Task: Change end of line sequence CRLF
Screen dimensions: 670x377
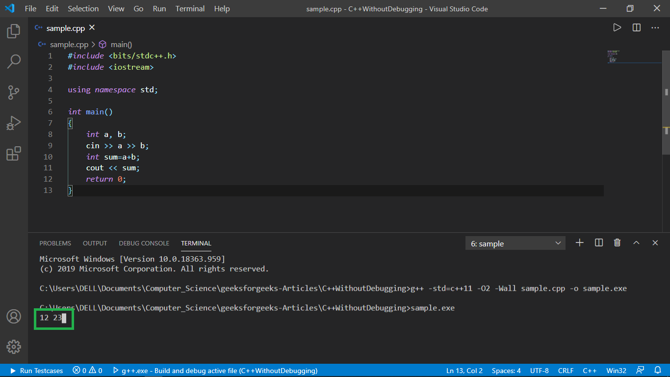Action: point(566,371)
